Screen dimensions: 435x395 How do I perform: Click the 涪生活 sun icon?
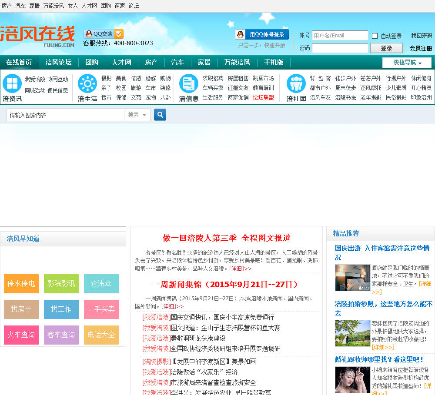click(87, 83)
